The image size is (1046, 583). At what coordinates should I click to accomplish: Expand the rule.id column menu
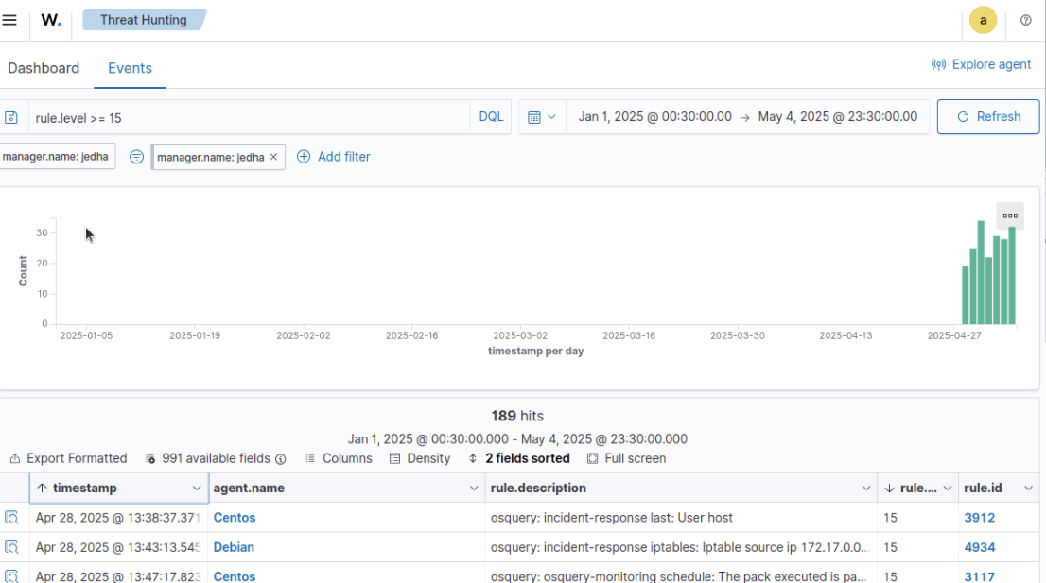tap(1028, 489)
